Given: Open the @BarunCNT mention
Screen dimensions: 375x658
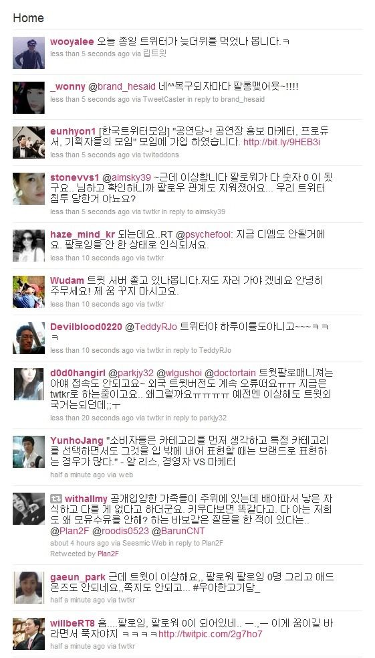Looking at the screenshot, I should tap(178, 531).
